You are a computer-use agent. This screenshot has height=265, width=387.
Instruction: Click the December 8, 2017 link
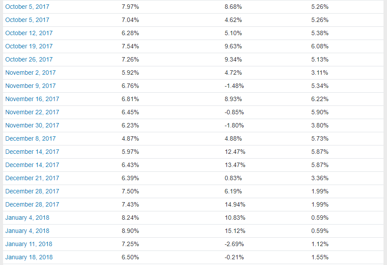[30, 138]
